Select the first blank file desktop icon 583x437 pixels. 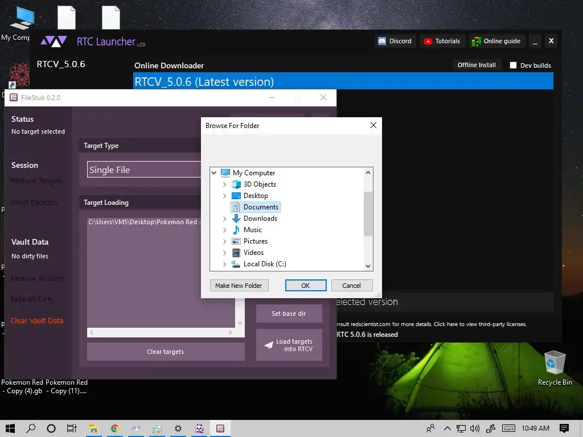tap(67, 17)
